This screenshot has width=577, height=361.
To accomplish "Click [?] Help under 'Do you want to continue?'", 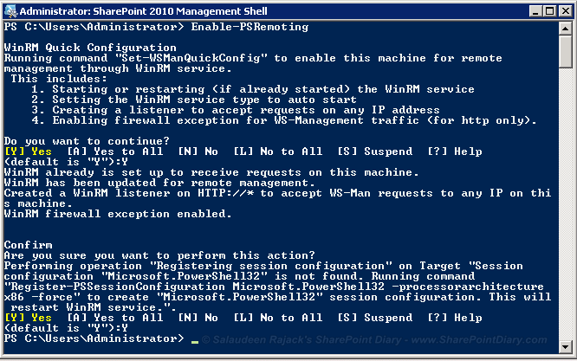I will tap(455, 151).
